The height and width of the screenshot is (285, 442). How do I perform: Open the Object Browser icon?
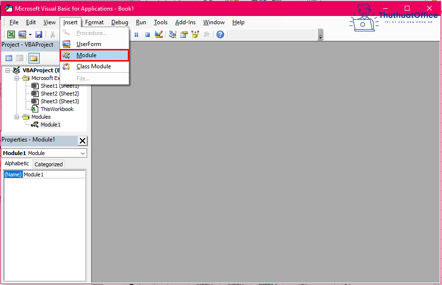[x=195, y=34]
